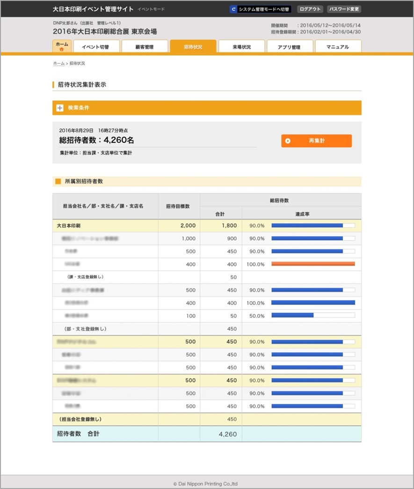Open the 顧客管理 tab
Screen dimensions: 414x489
click(145, 47)
